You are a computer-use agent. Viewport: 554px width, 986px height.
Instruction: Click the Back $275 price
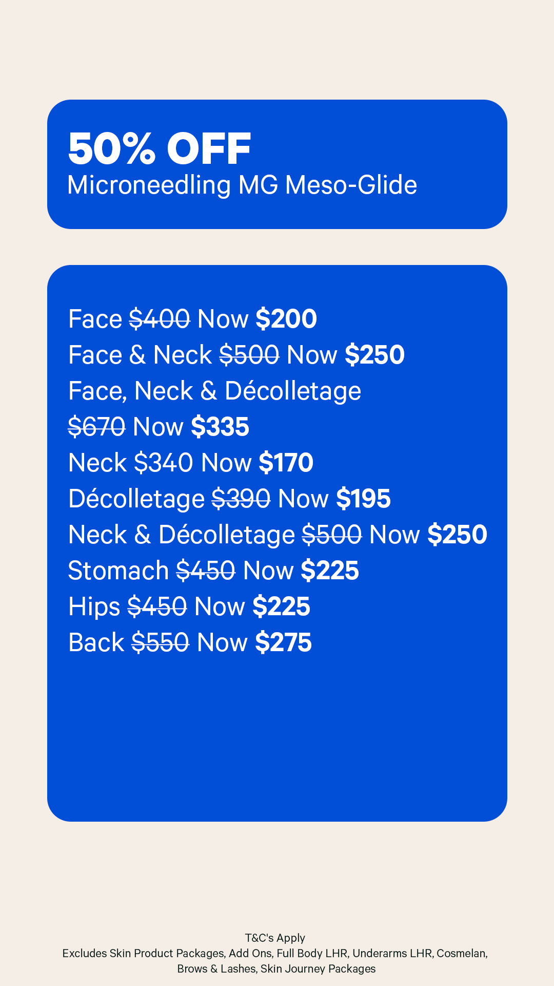click(x=283, y=642)
